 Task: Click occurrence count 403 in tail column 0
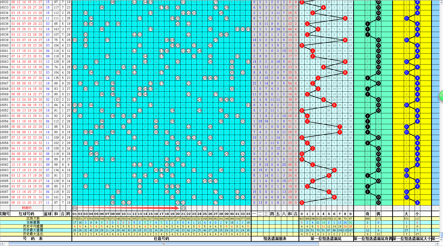coord(302,219)
